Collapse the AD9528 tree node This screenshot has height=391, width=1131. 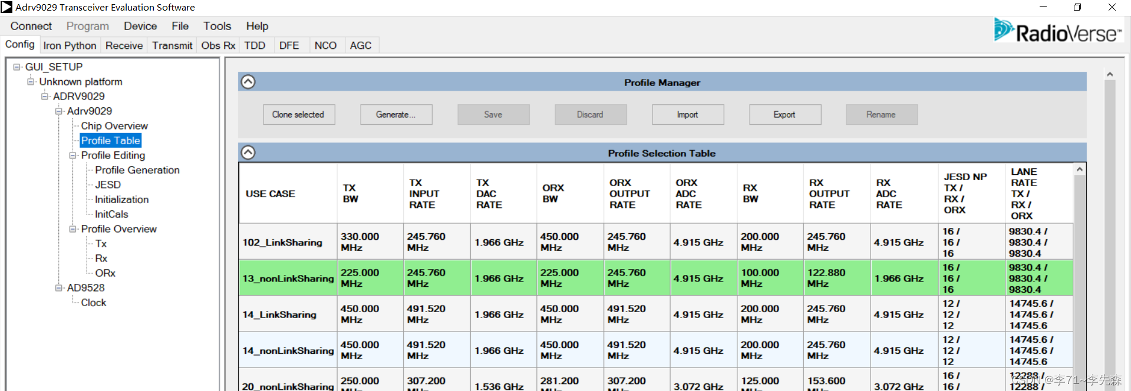click(59, 288)
